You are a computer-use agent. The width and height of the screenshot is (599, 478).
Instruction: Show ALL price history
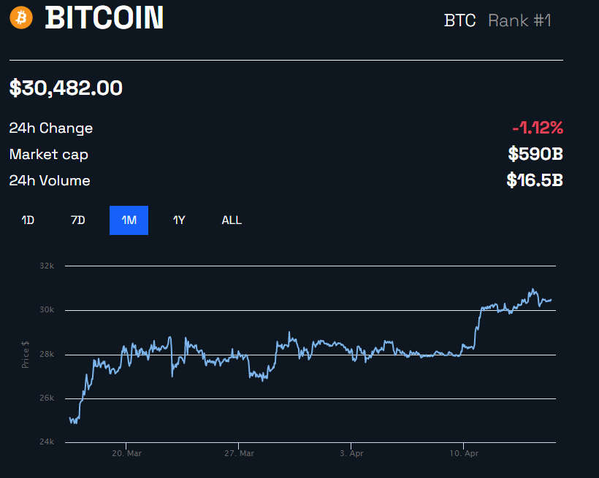pos(232,220)
